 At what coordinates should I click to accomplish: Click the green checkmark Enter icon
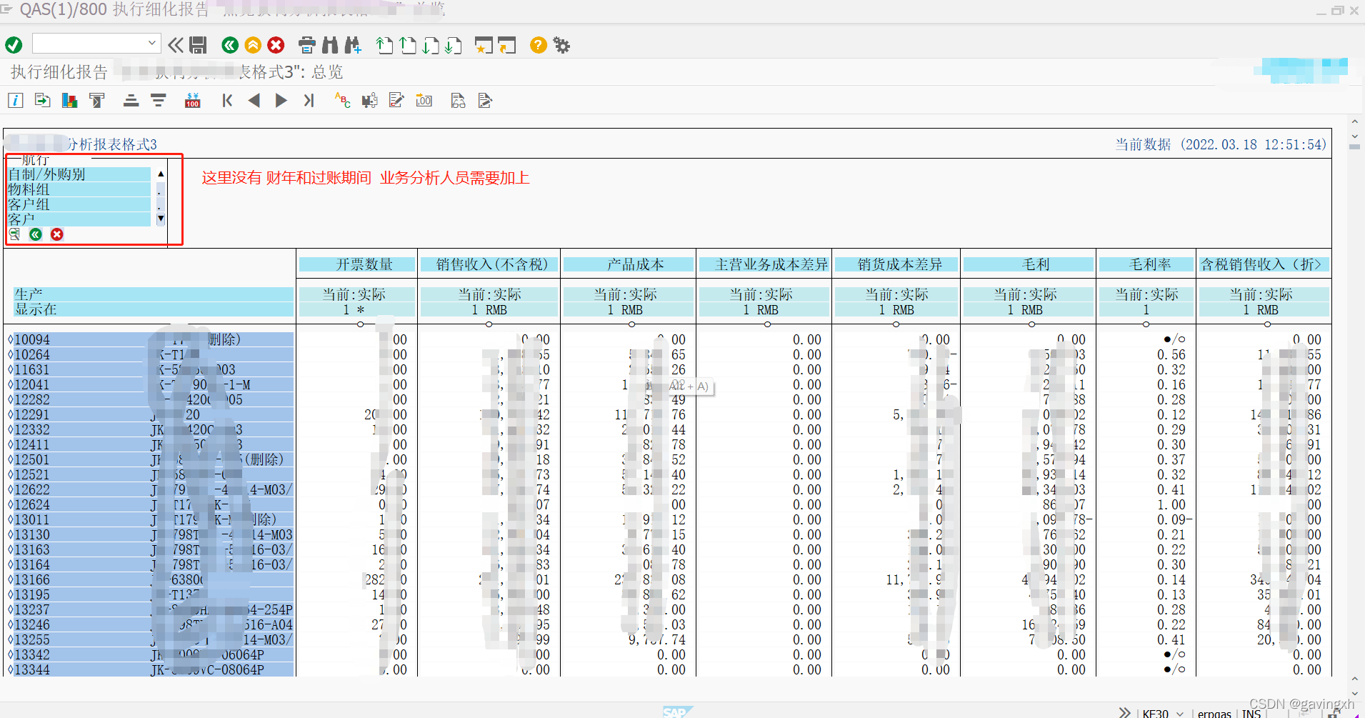point(14,45)
